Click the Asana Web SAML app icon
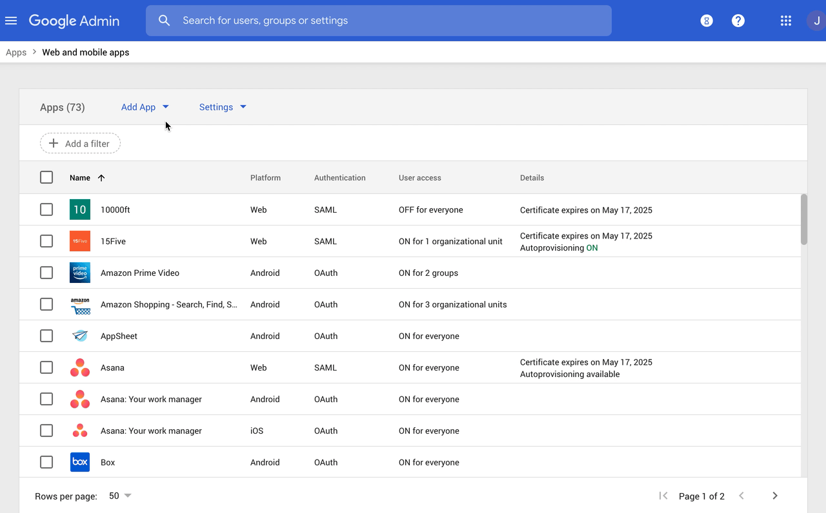Image resolution: width=826 pixels, height=513 pixels. [x=80, y=367]
